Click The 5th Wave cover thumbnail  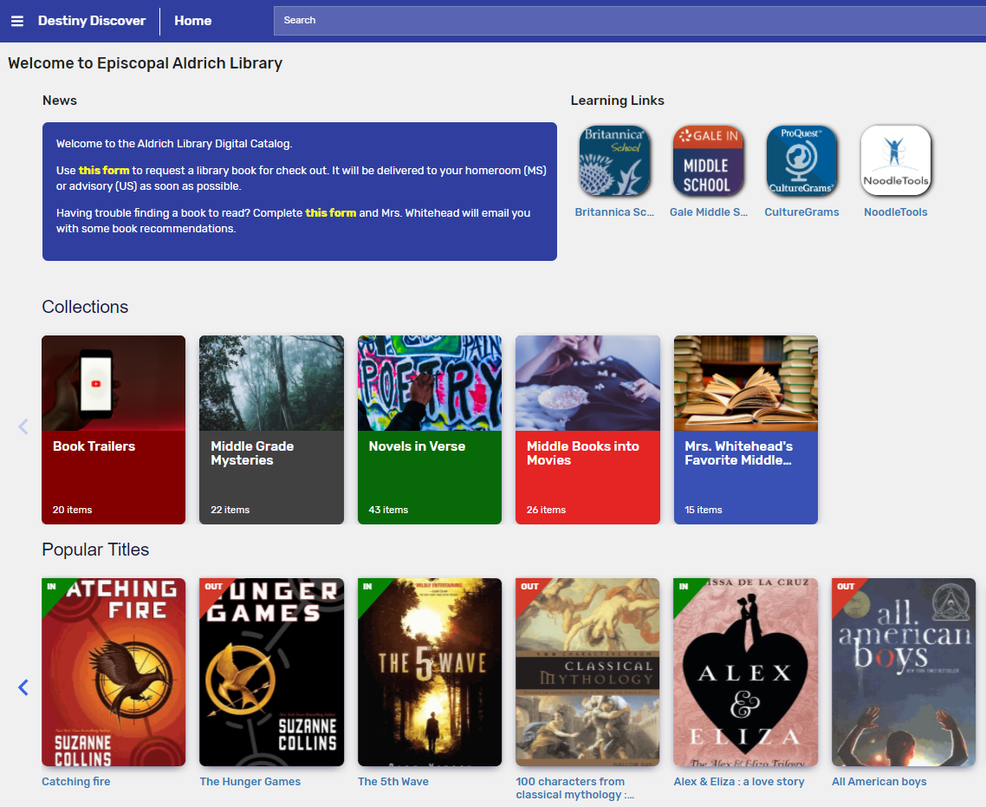coord(429,672)
